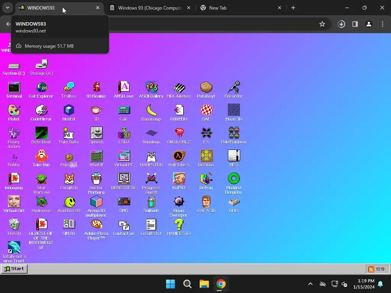Viewport: 391px width, 293px height.
Task: Open the TRASH recycle bin icon
Action: (14, 227)
